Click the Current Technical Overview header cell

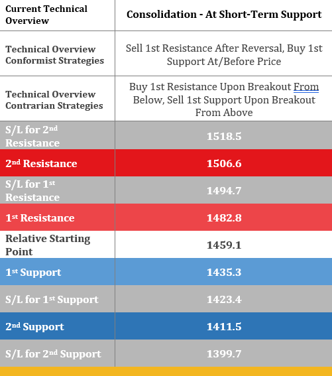57,15
